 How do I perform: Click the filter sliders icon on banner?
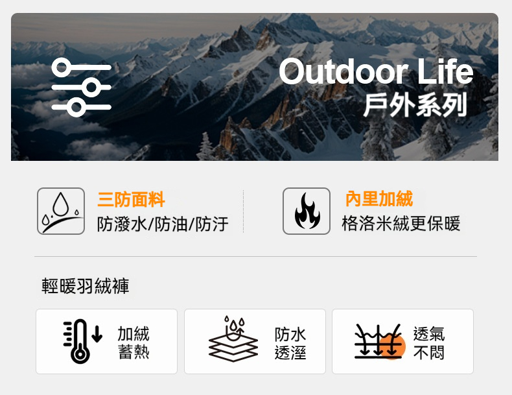pos(82,87)
